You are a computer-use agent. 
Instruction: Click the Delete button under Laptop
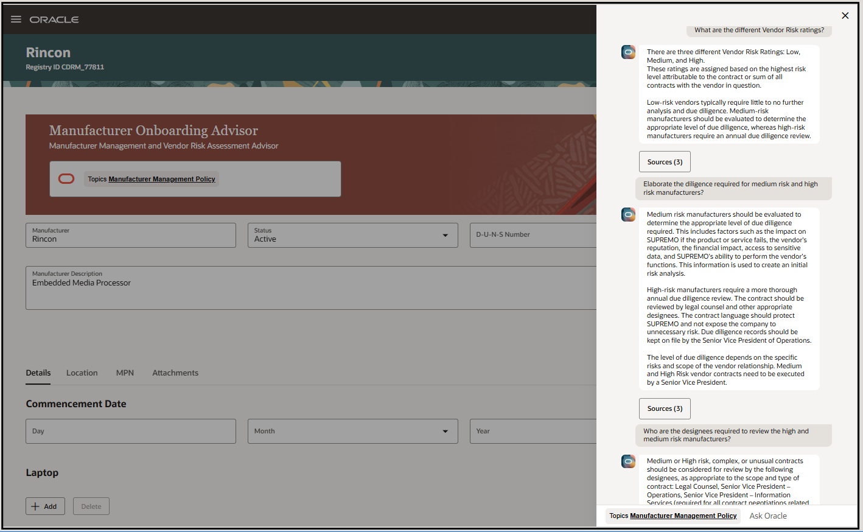click(x=91, y=506)
